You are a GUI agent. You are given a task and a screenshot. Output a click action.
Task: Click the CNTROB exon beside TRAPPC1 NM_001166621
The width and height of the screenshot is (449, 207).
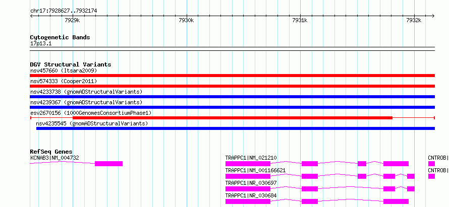(x=431, y=176)
